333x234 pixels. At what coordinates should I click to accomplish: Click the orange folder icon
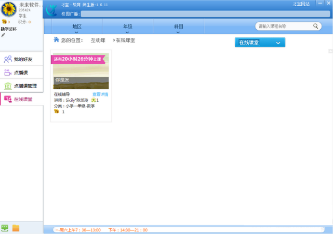[x=16, y=228]
